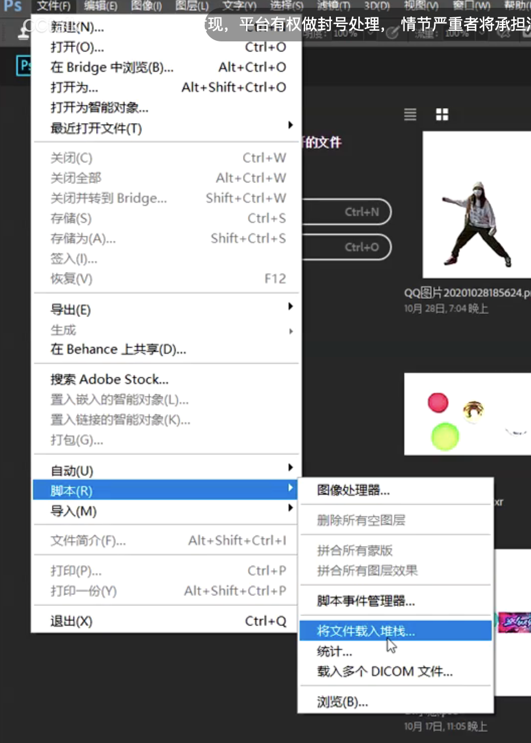Switch recent files to grid view

pyautogui.click(x=442, y=115)
